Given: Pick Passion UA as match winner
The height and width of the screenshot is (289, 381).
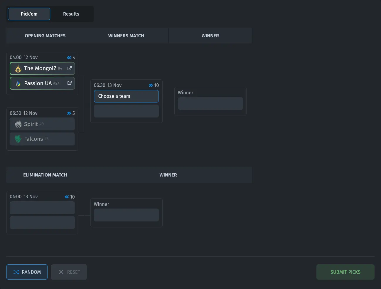Looking at the screenshot, I should pos(38,83).
